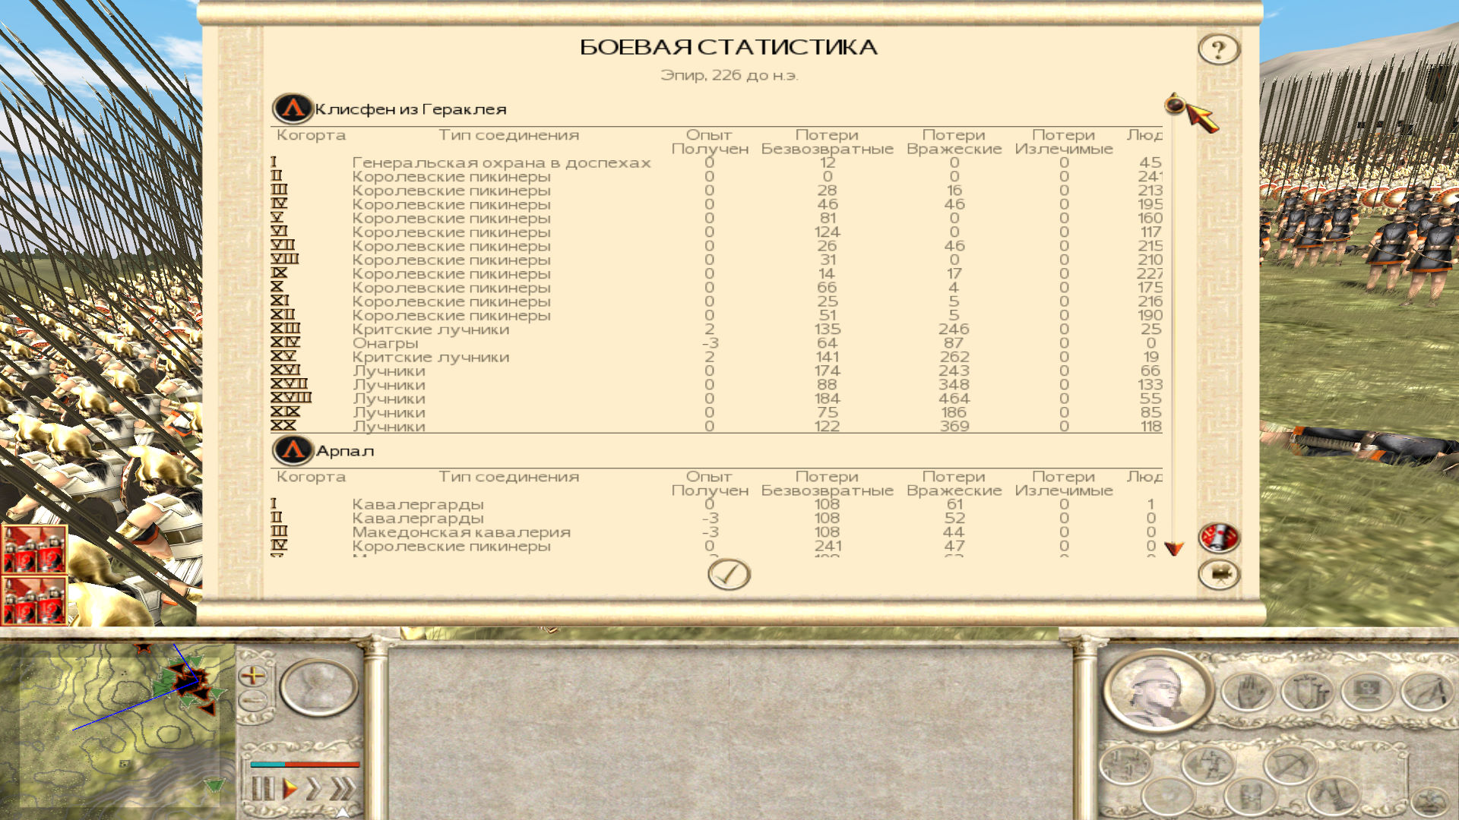Click the halt hand icon
Screen dimensions: 1459x820
[x=1247, y=692]
